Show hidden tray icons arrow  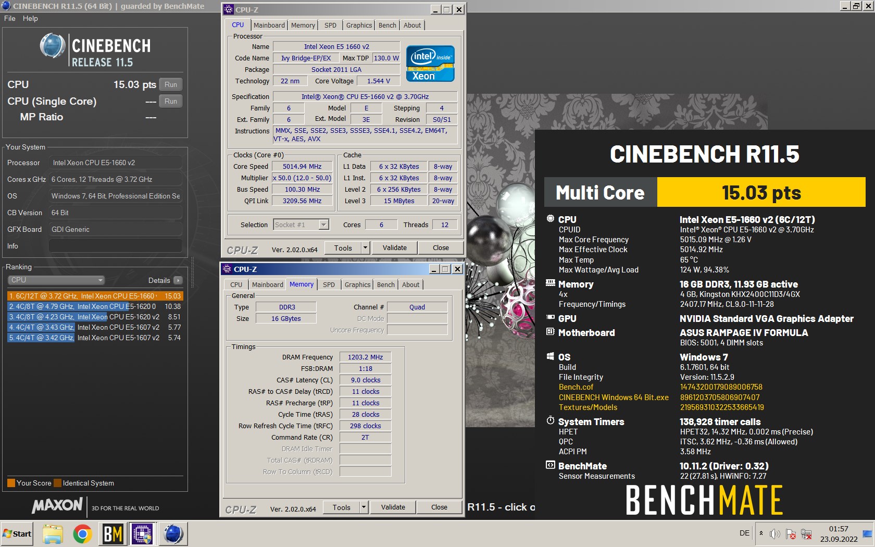[761, 533]
